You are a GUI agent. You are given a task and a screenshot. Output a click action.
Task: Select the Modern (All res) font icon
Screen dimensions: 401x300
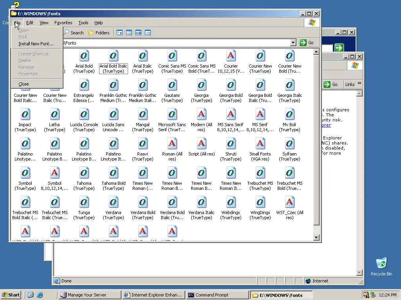(202, 114)
